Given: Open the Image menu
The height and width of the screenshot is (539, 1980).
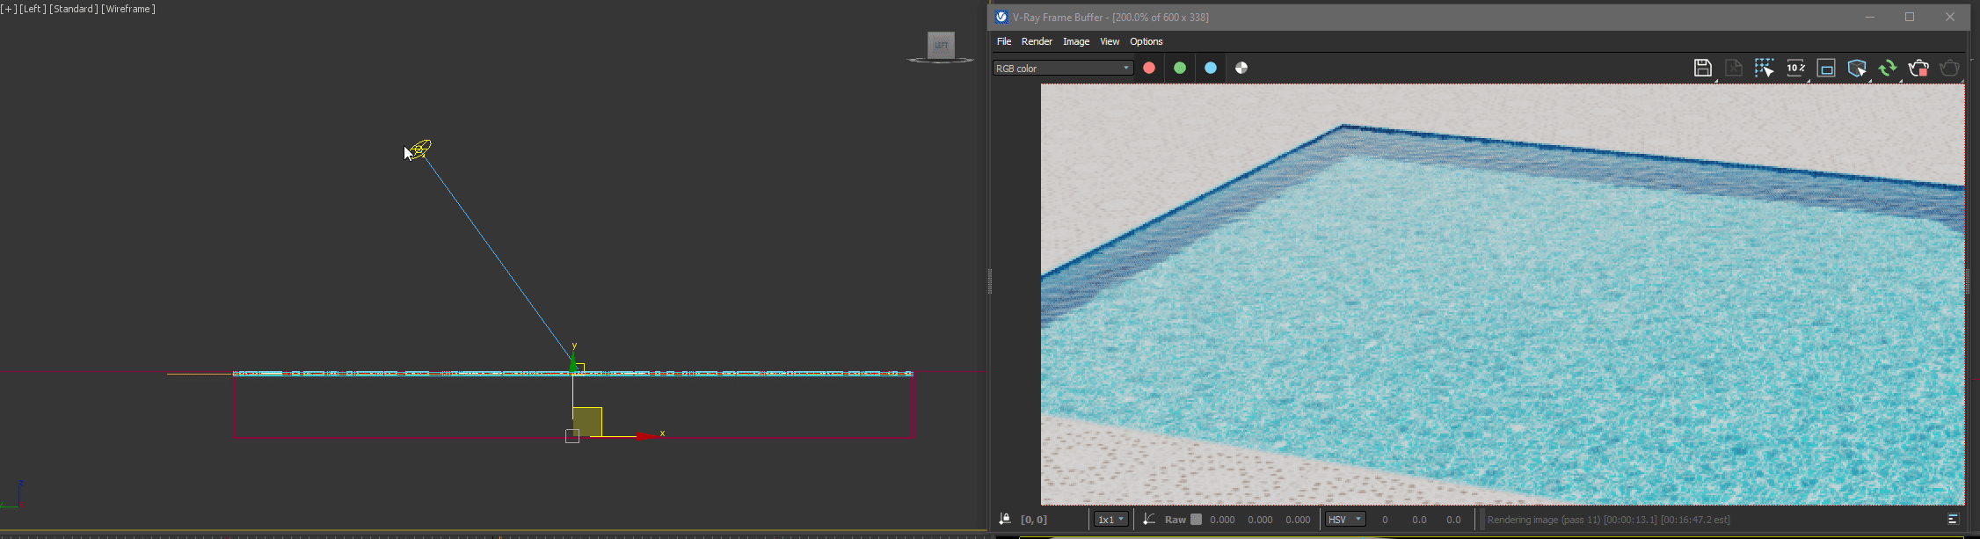Looking at the screenshot, I should pyautogui.click(x=1076, y=41).
